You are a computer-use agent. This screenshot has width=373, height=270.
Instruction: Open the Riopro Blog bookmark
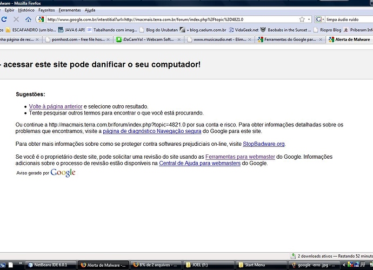tap(328, 30)
